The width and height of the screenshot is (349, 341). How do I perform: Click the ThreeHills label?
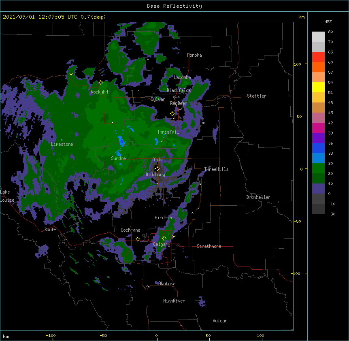[x=216, y=169]
